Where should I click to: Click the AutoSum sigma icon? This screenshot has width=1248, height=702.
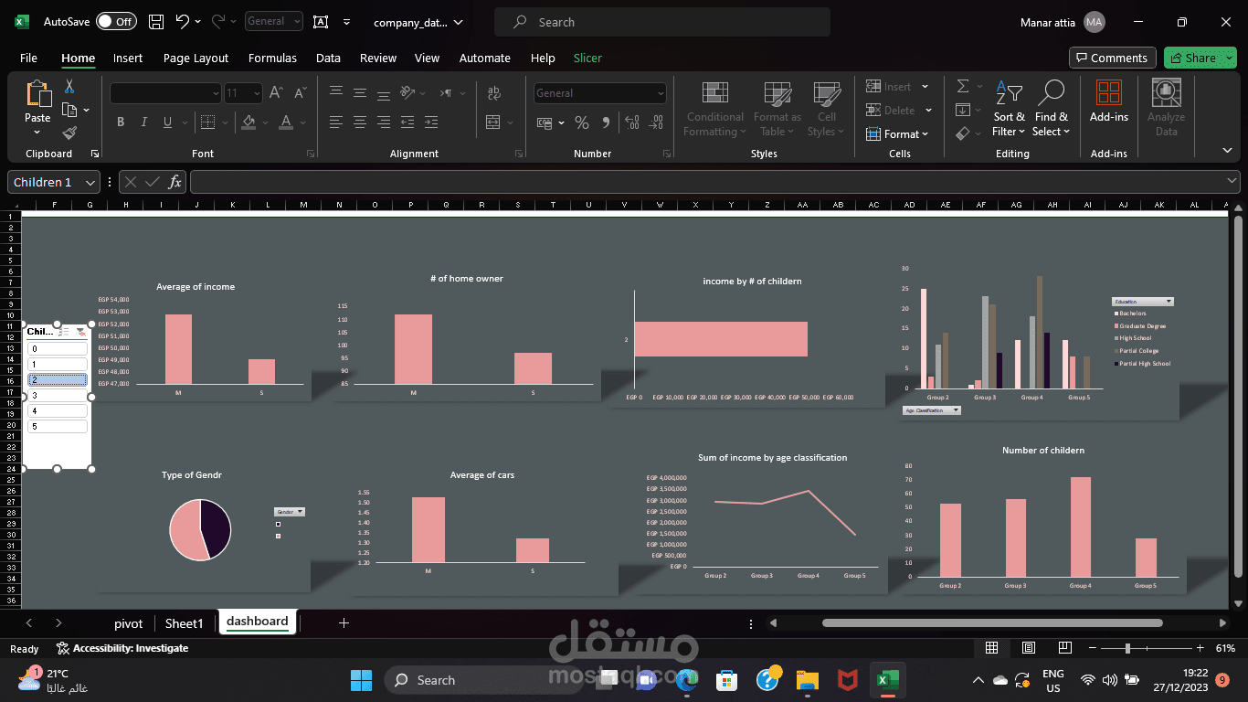tap(962, 87)
